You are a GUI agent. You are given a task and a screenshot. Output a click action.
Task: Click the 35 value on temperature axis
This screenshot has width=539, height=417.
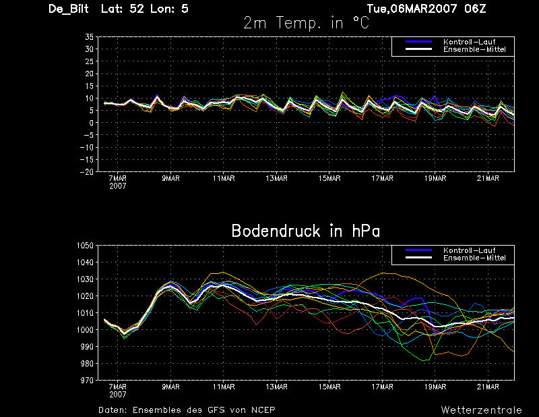coord(89,37)
